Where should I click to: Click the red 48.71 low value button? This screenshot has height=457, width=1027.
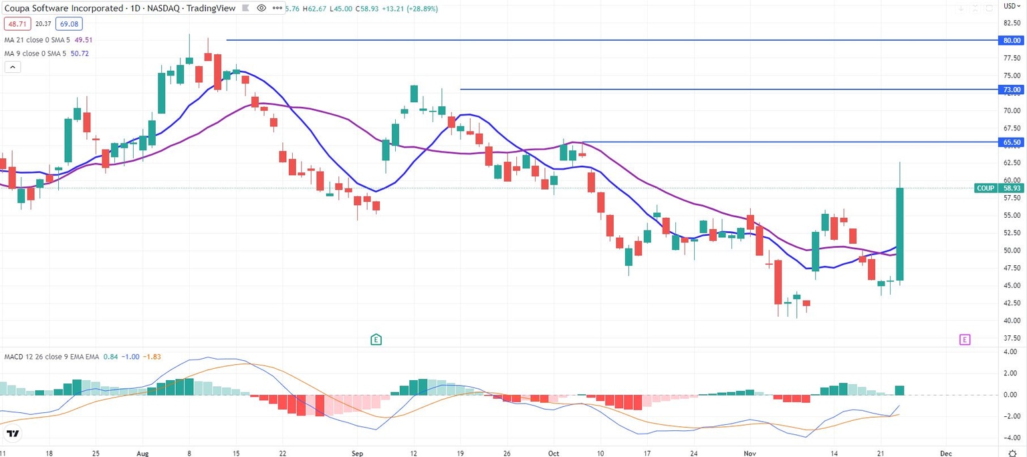pos(17,23)
